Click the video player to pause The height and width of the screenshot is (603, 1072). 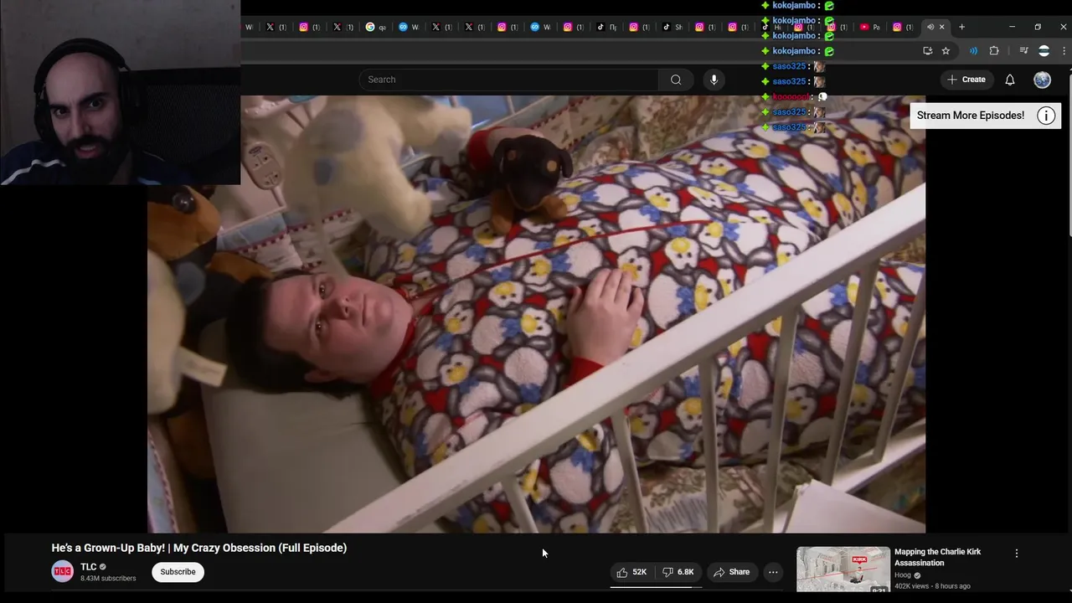(x=536, y=314)
